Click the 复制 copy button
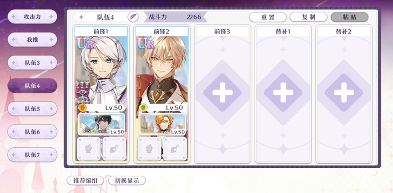393x193 pixels. coord(309,17)
